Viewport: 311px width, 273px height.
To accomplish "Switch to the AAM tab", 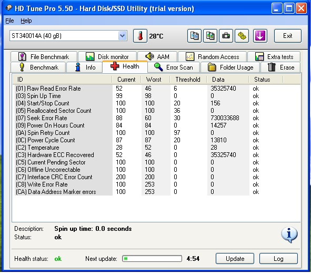I will point(157,56).
